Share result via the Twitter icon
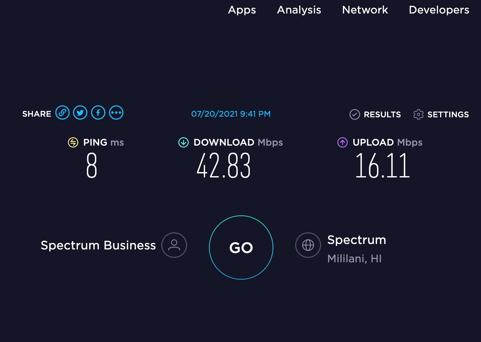 [x=80, y=113]
